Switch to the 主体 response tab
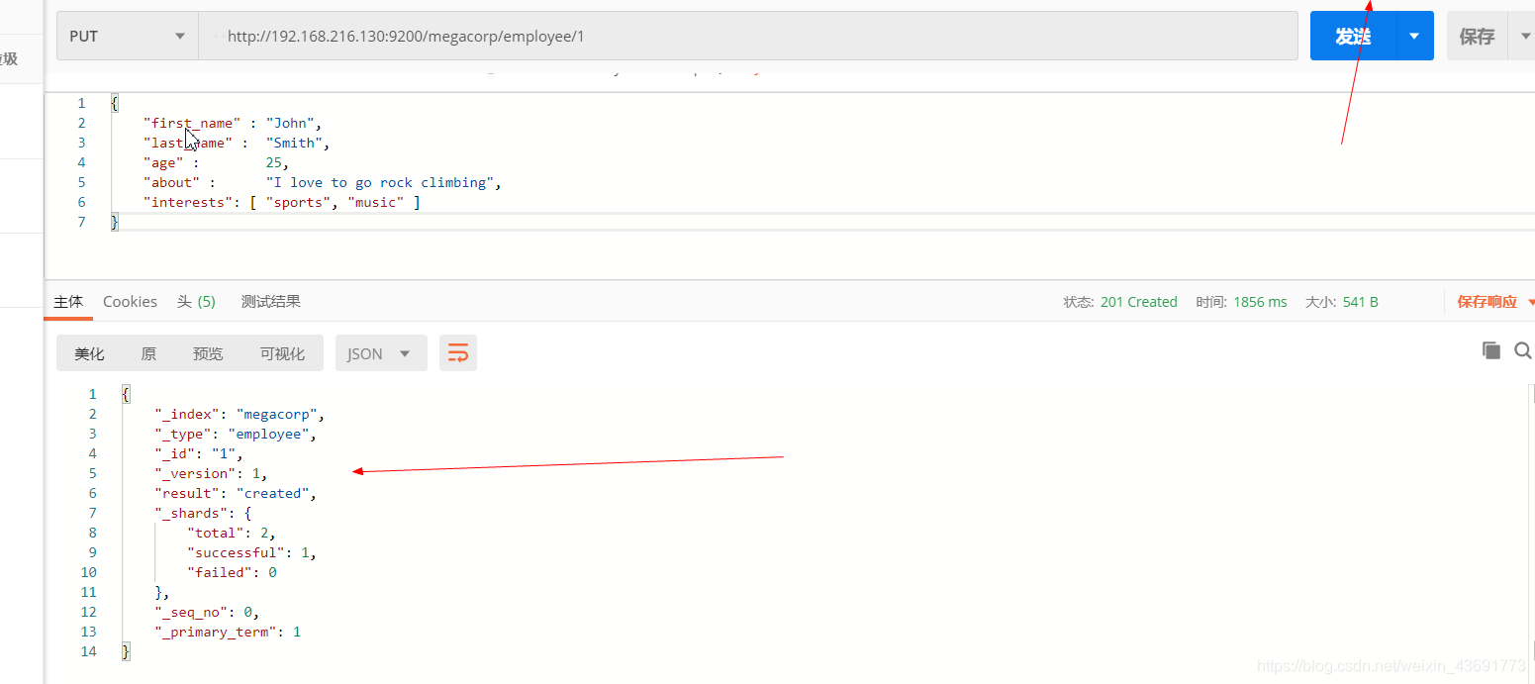This screenshot has height=684, width=1535. pyautogui.click(x=68, y=302)
